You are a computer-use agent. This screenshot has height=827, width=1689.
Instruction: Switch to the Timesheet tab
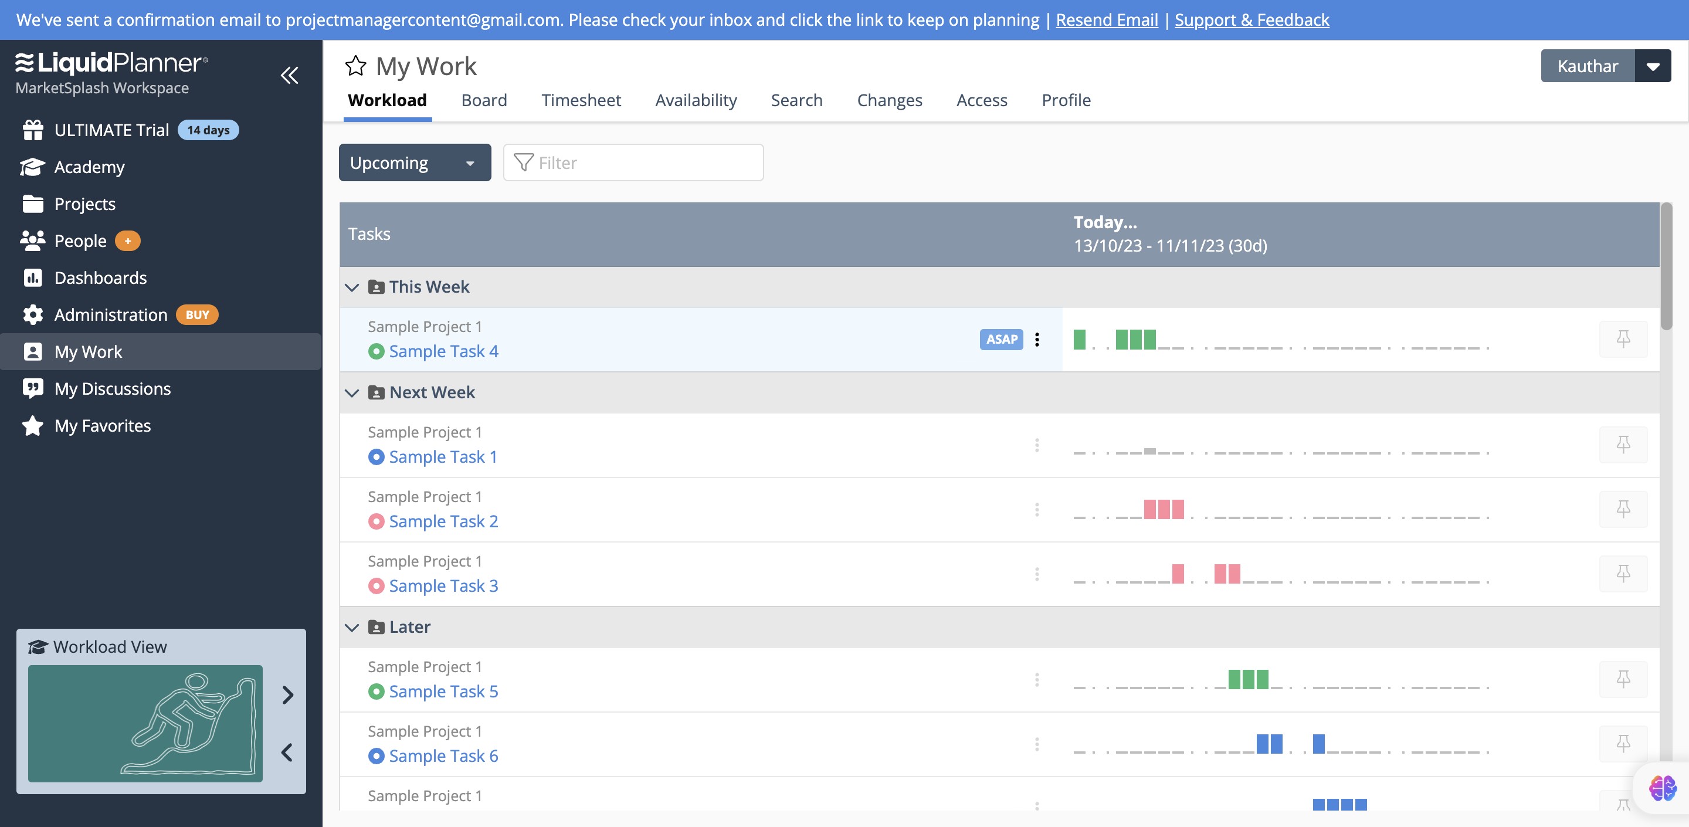(x=580, y=100)
